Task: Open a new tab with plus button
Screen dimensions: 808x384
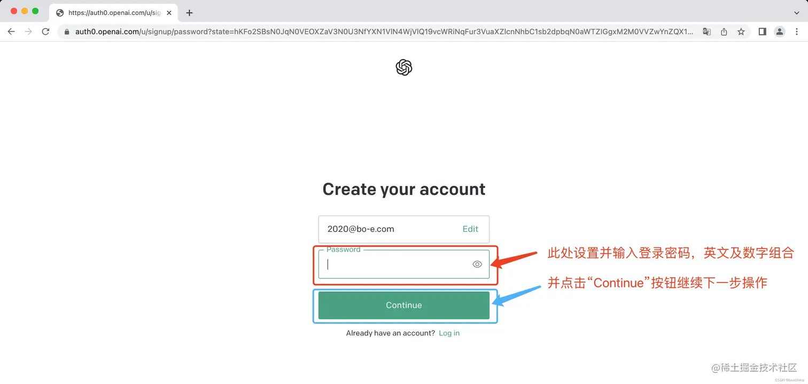Action: coord(189,12)
